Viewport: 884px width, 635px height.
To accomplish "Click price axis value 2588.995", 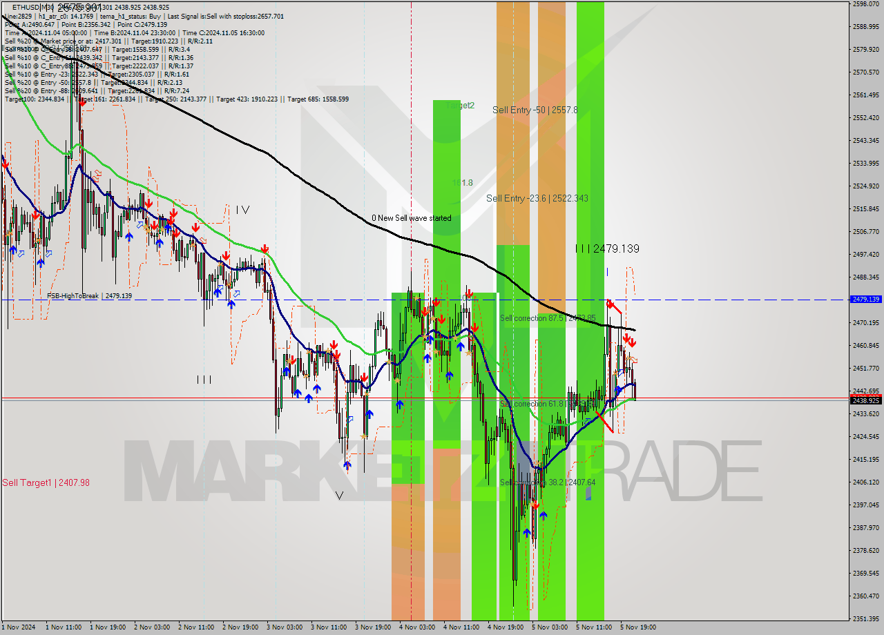I will coord(866,27).
